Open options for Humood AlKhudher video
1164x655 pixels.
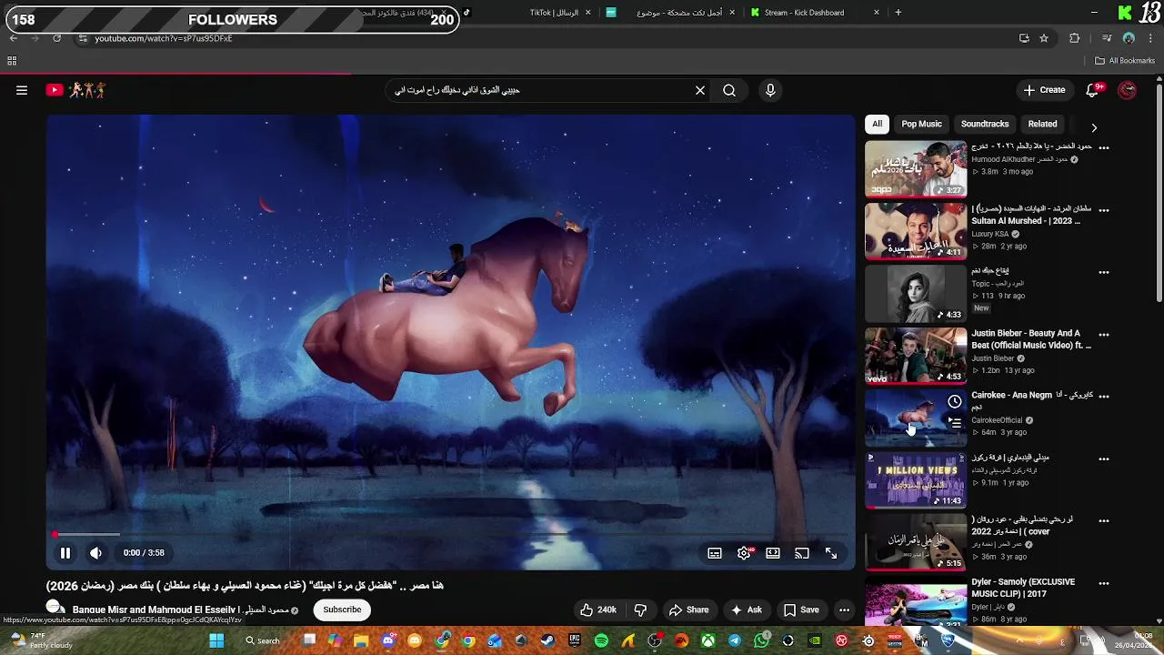(1104, 146)
